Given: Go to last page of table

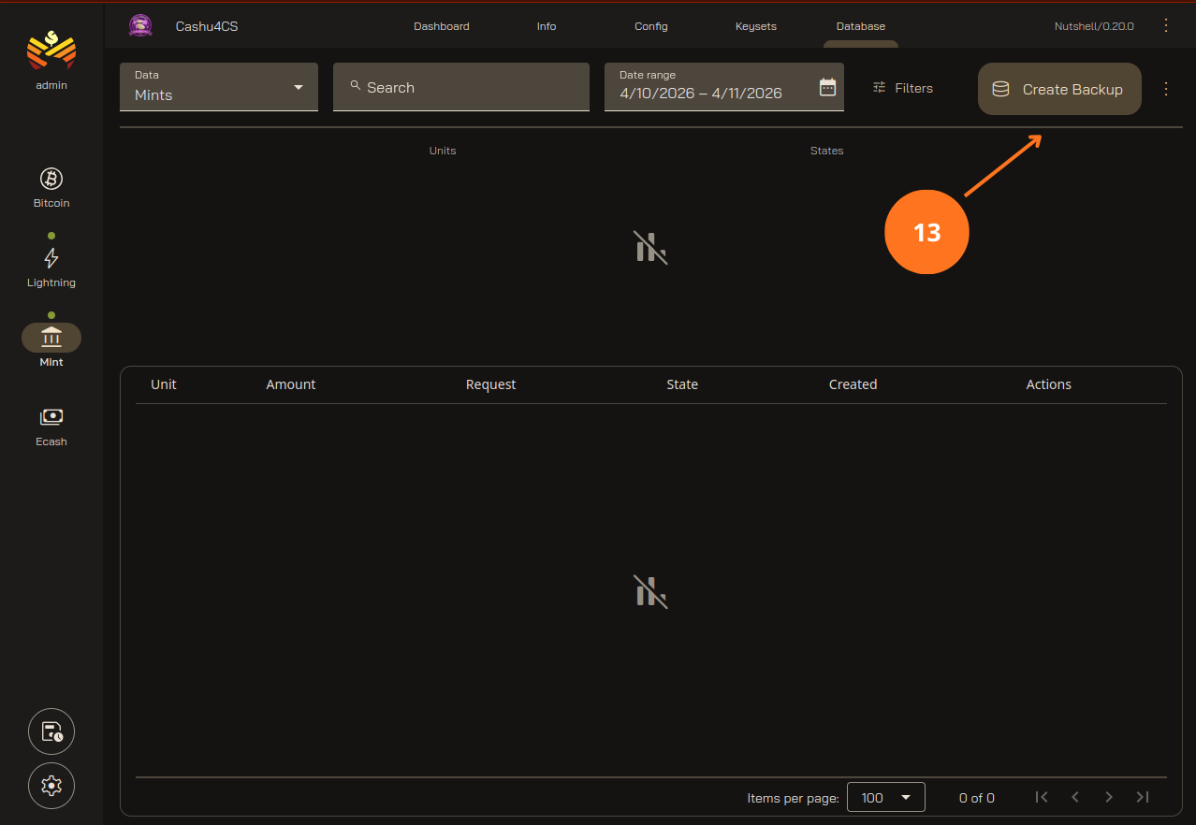Looking at the screenshot, I should coord(1143,797).
